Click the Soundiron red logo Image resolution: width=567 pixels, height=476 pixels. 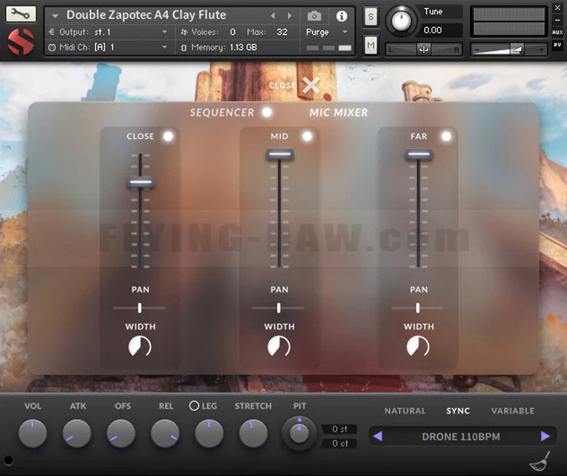[x=21, y=42]
